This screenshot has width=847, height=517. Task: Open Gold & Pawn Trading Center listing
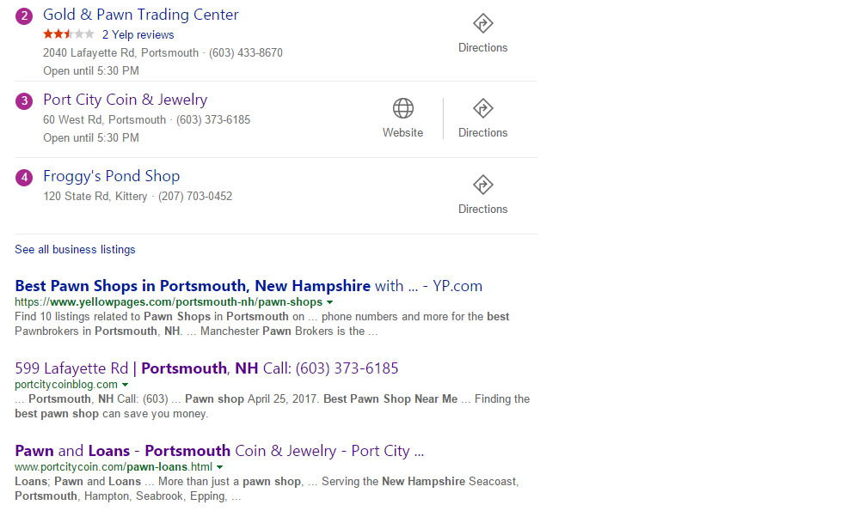tap(141, 15)
